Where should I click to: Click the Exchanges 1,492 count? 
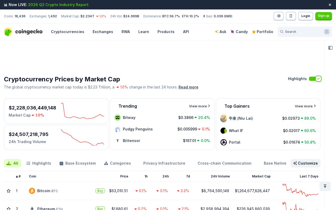43,16
